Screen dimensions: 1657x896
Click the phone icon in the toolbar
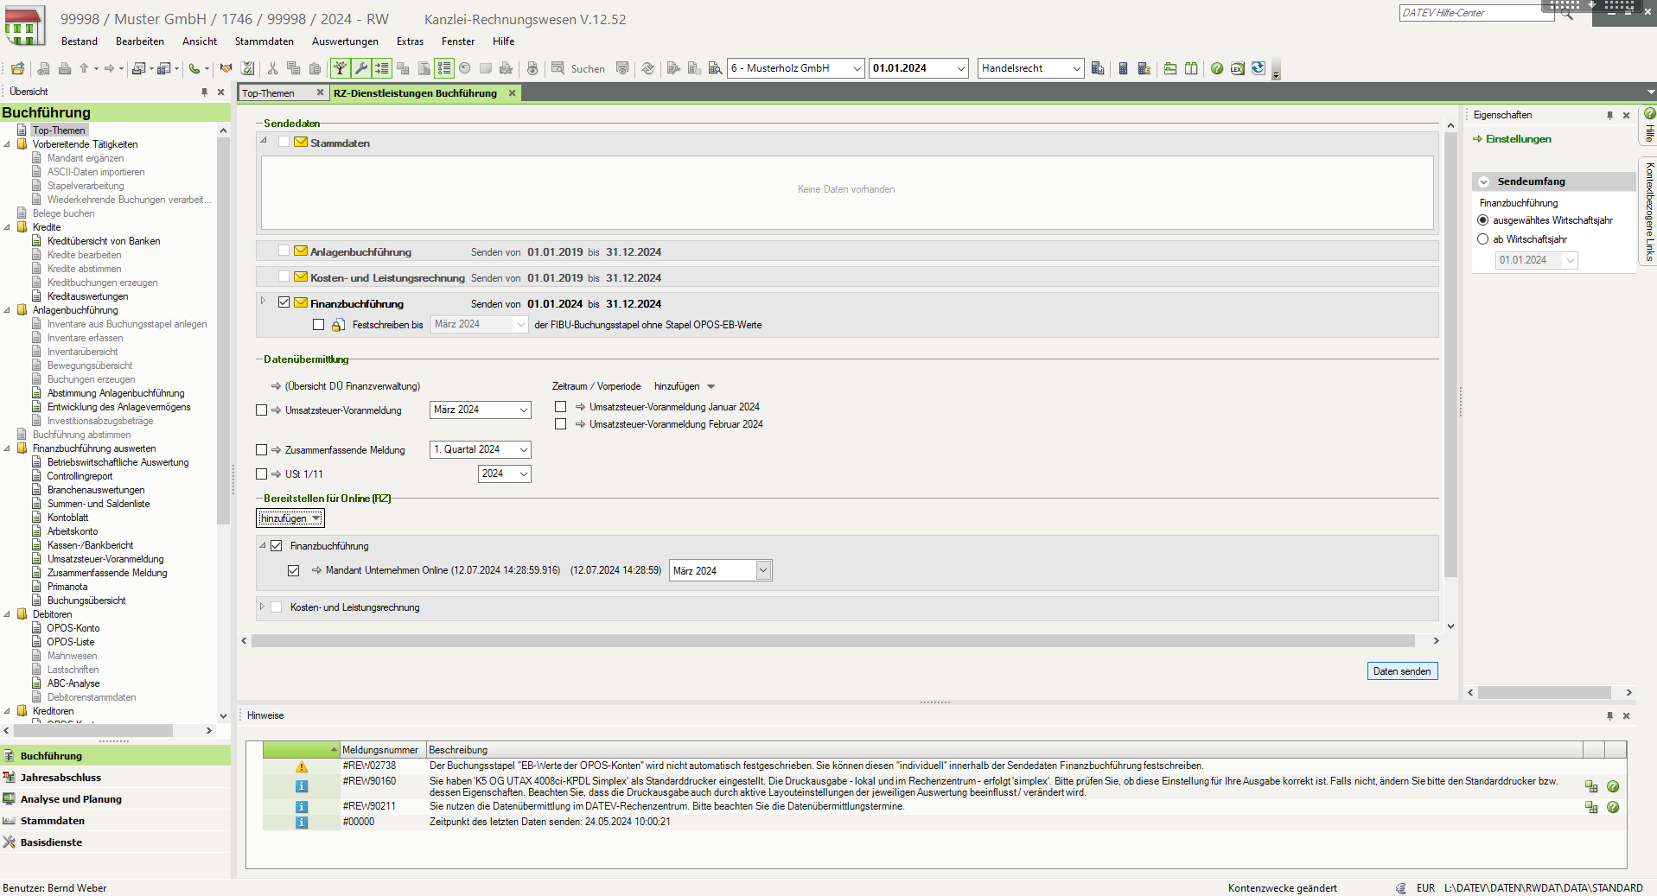tap(194, 68)
